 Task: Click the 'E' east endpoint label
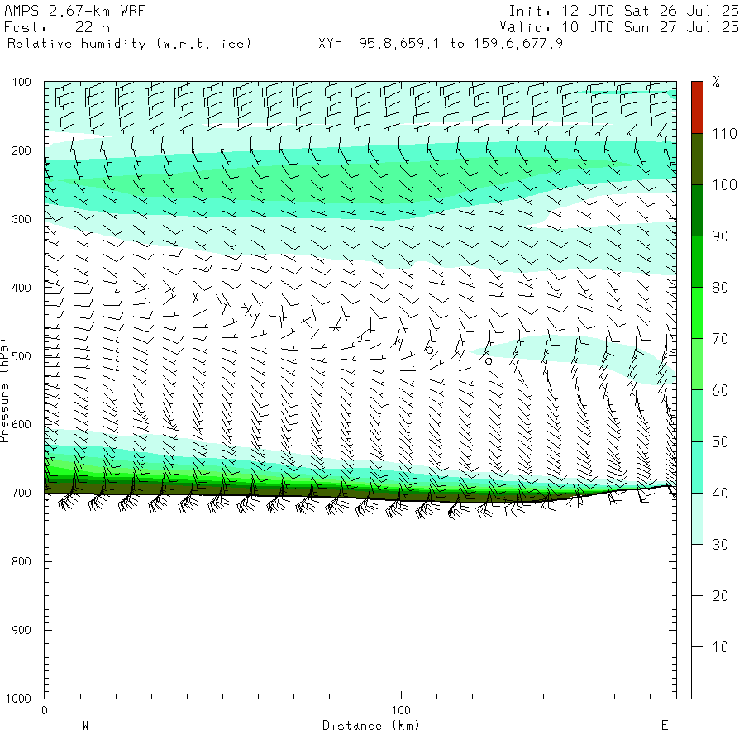(x=665, y=726)
